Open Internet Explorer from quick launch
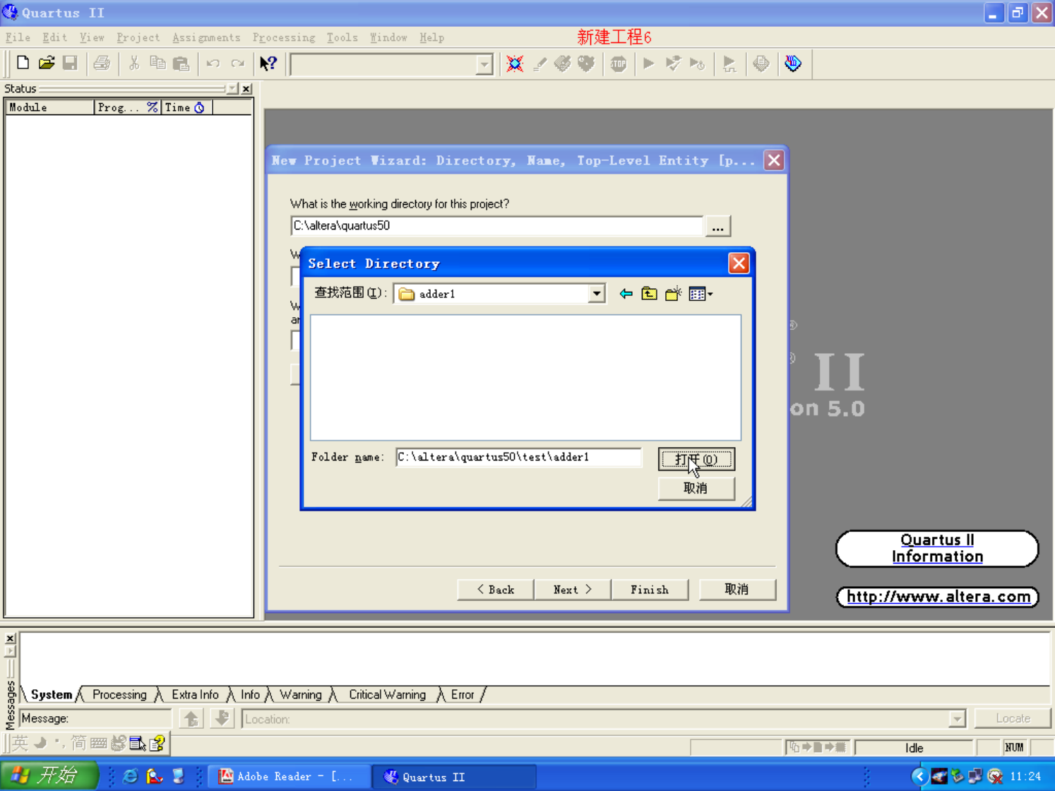Viewport: 1055px width, 791px height. (130, 776)
